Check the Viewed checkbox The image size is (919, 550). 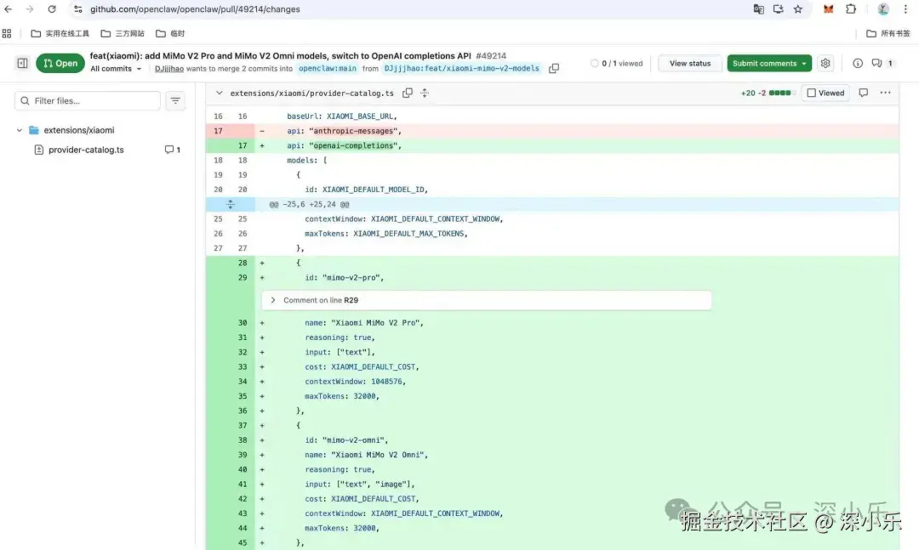[x=812, y=94]
